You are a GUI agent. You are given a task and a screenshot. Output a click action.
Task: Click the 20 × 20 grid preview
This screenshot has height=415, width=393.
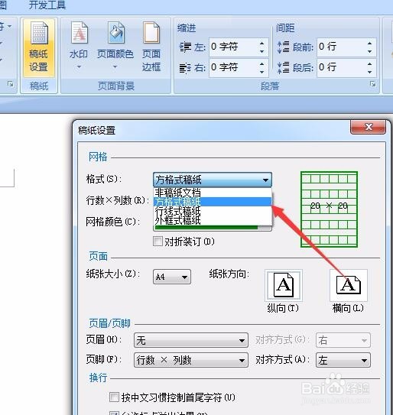pyautogui.click(x=329, y=209)
